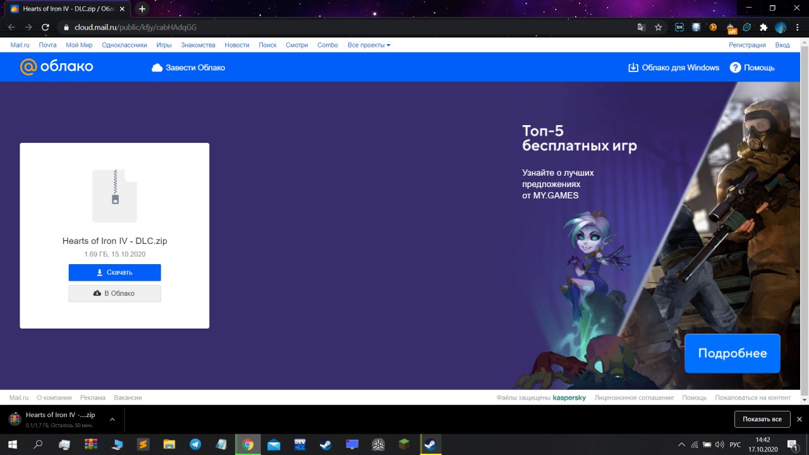
Task: Open Завести Облако link
Action: click(188, 68)
